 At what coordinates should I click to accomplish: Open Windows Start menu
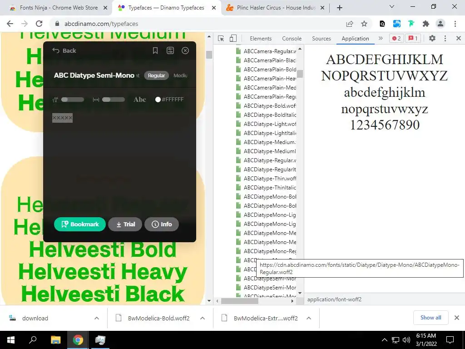coord(11,340)
